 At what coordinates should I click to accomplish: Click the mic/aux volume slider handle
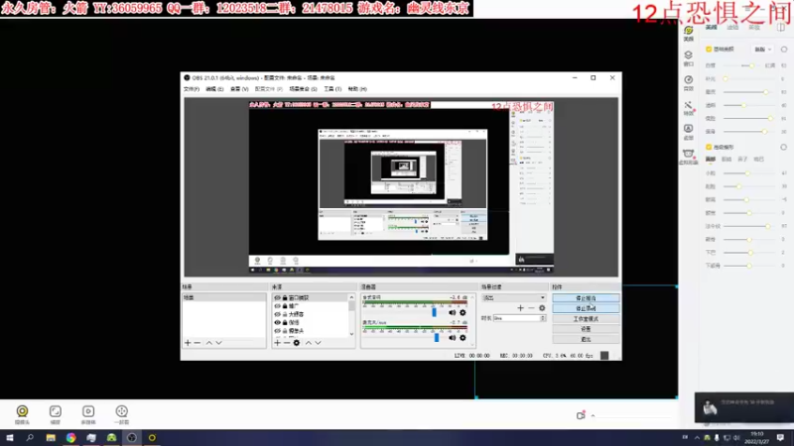tap(437, 337)
